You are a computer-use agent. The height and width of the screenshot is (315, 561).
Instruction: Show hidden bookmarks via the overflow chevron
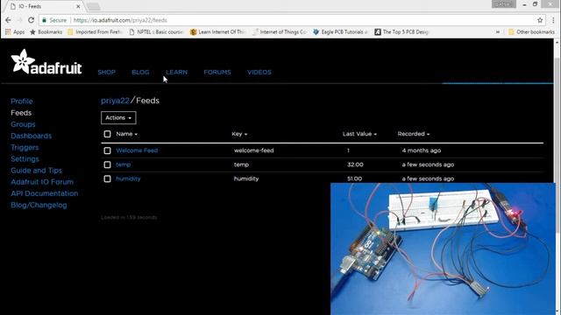[x=498, y=32]
